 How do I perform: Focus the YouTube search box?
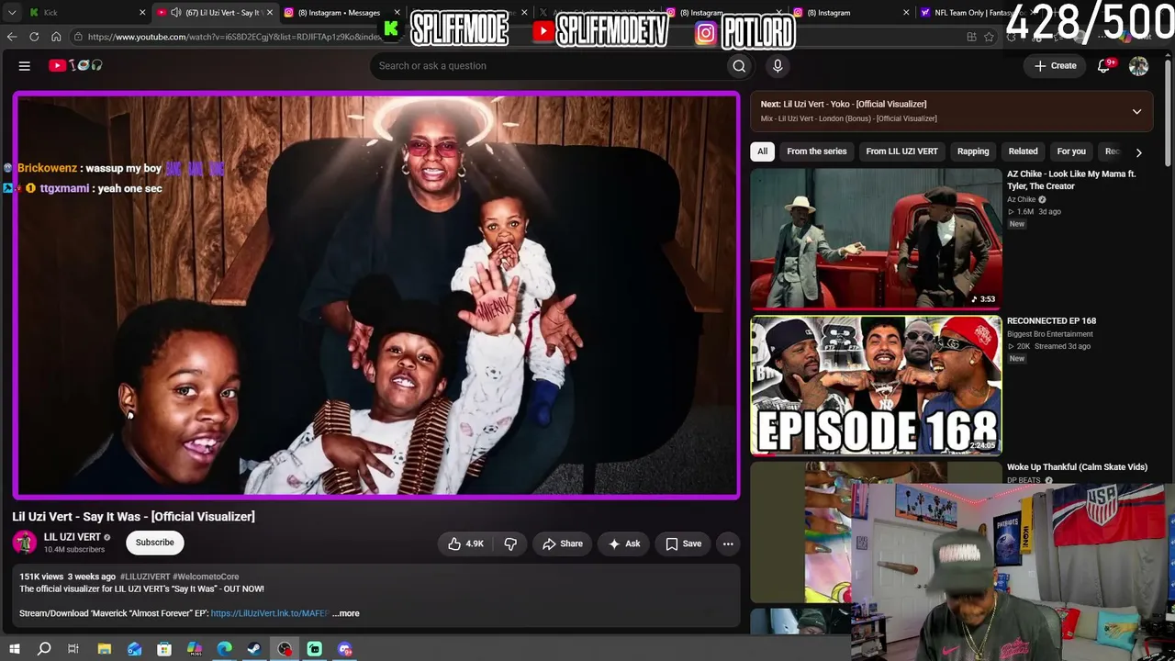547,66
